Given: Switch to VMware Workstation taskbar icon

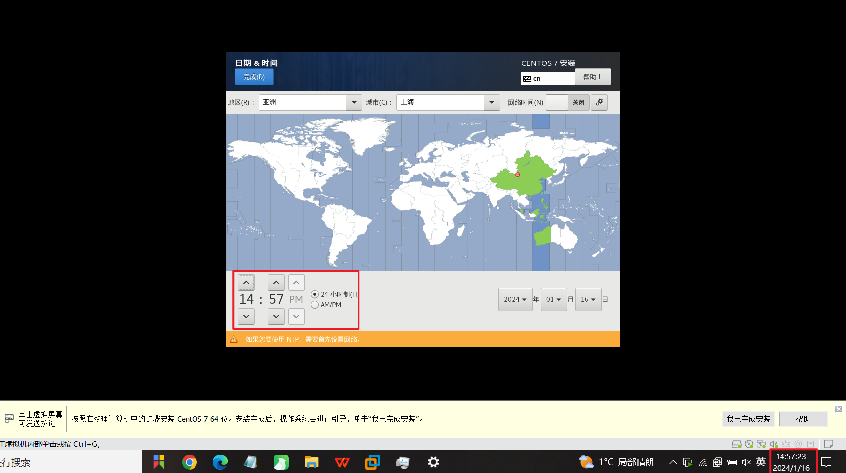Looking at the screenshot, I should coord(373,462).
